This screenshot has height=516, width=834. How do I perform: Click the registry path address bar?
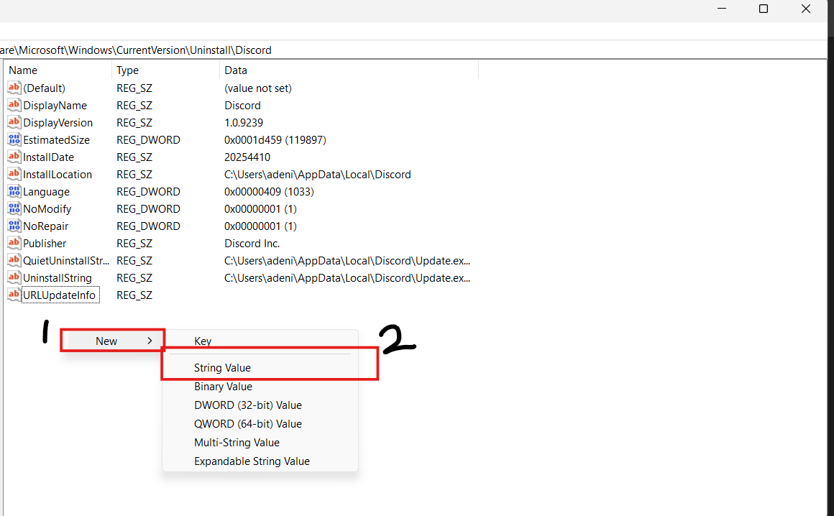pos(413,50)
